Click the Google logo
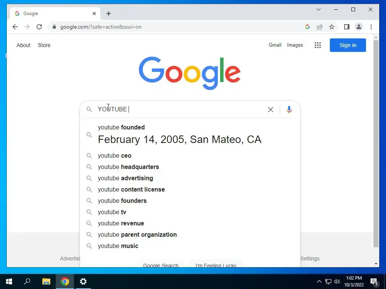The image size is (386, 289). pos(190,73)
